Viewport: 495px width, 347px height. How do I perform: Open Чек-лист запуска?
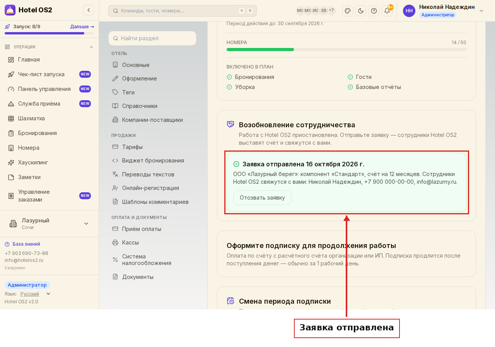[x=49, y=74]
